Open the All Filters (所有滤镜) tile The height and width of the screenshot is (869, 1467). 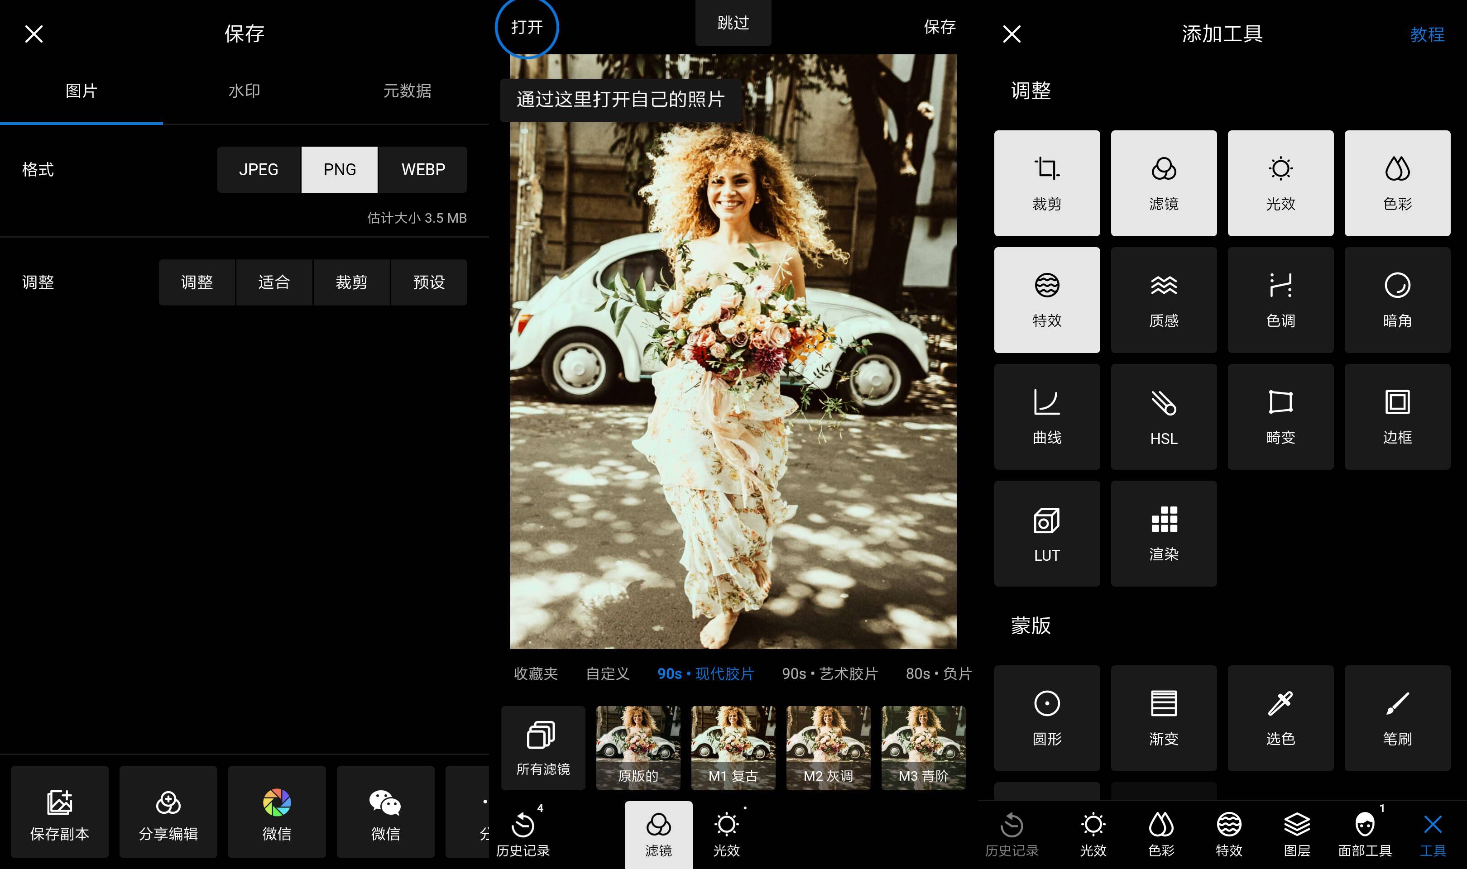coord(543,748)
